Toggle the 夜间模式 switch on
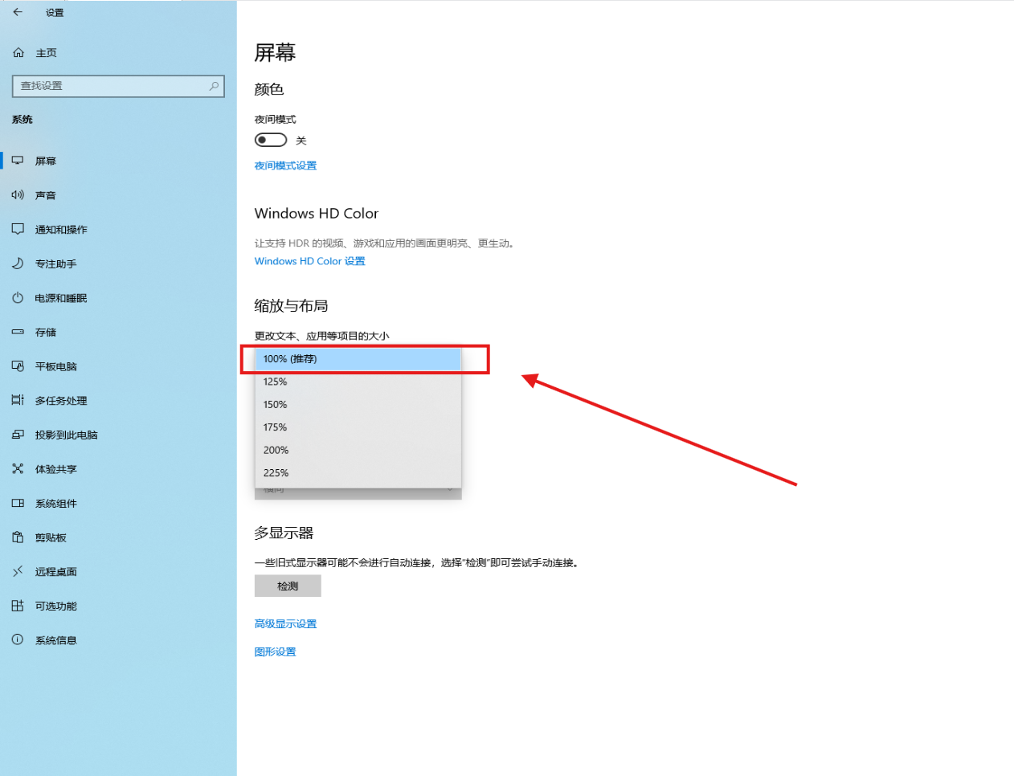This screenshot has height=776, width=1014. coord(270,139)
